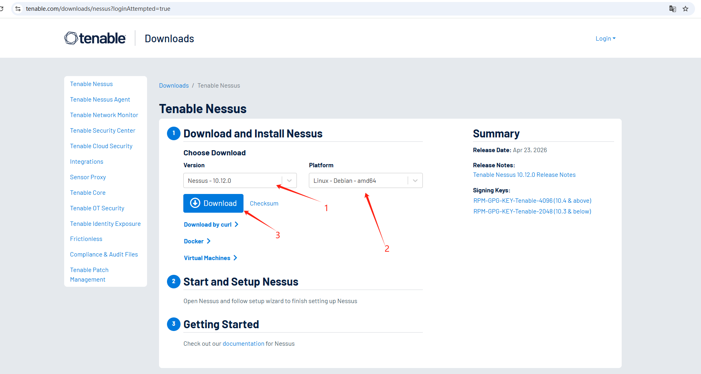Screen dimensions: 701x374
Task: Click the Tenable Nessus page title
Action: pos(203,109)
